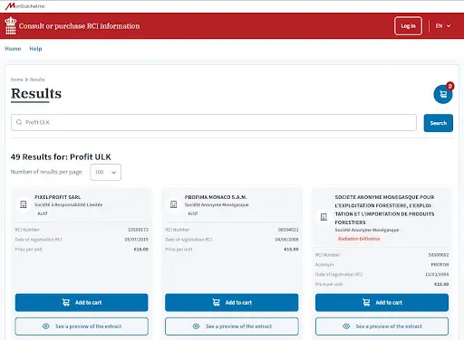Screen dimensions: 464x340
Task: Click Société à Responsabilité Limitée text
Action: pos(68,204)
